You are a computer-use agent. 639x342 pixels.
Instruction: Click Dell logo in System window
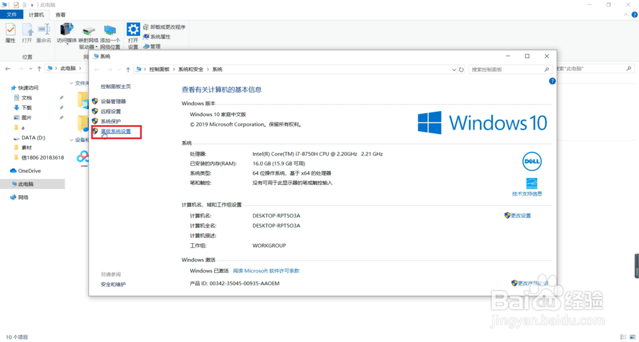[532, 161]
